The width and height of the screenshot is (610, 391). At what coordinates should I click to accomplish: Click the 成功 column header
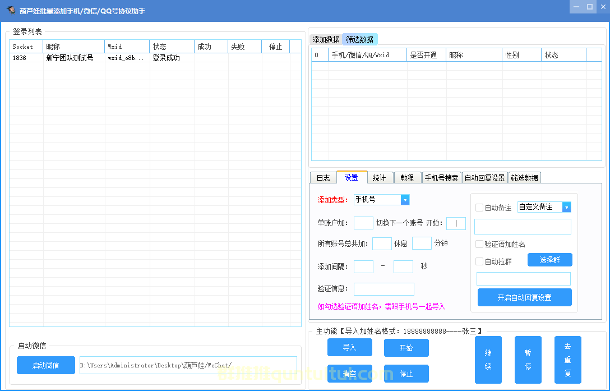coord(211,47)
